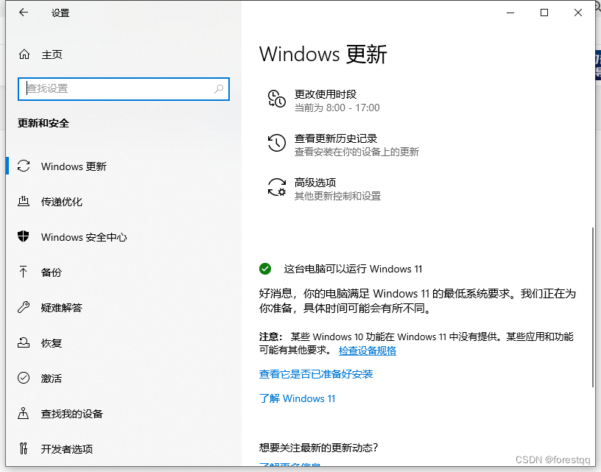Open 了解 Windows 11 link
This screenshot has width=601, height=472.
coord(297,398)
